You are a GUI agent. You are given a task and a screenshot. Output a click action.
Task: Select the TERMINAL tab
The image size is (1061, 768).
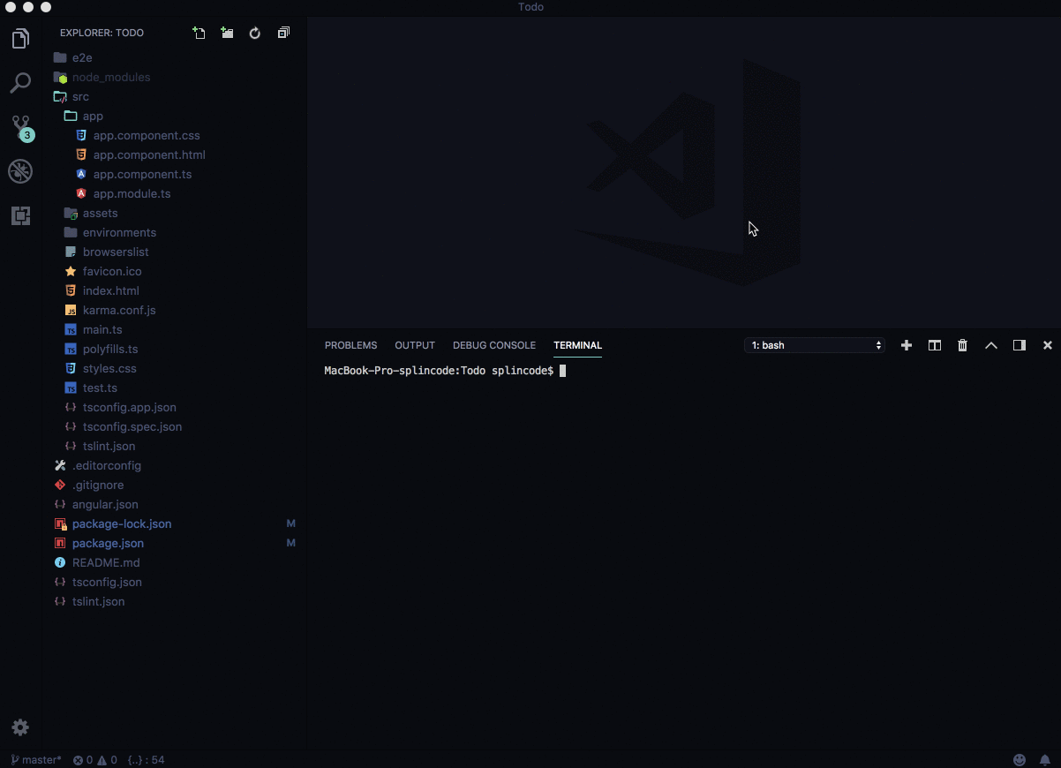577,345
